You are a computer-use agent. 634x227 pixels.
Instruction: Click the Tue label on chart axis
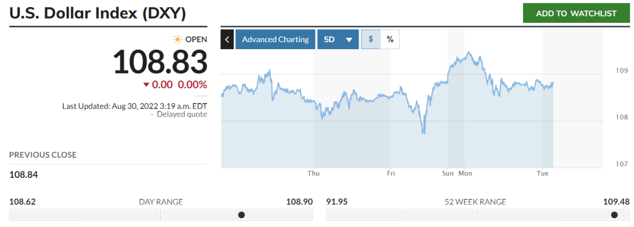[x=542, y=173]
